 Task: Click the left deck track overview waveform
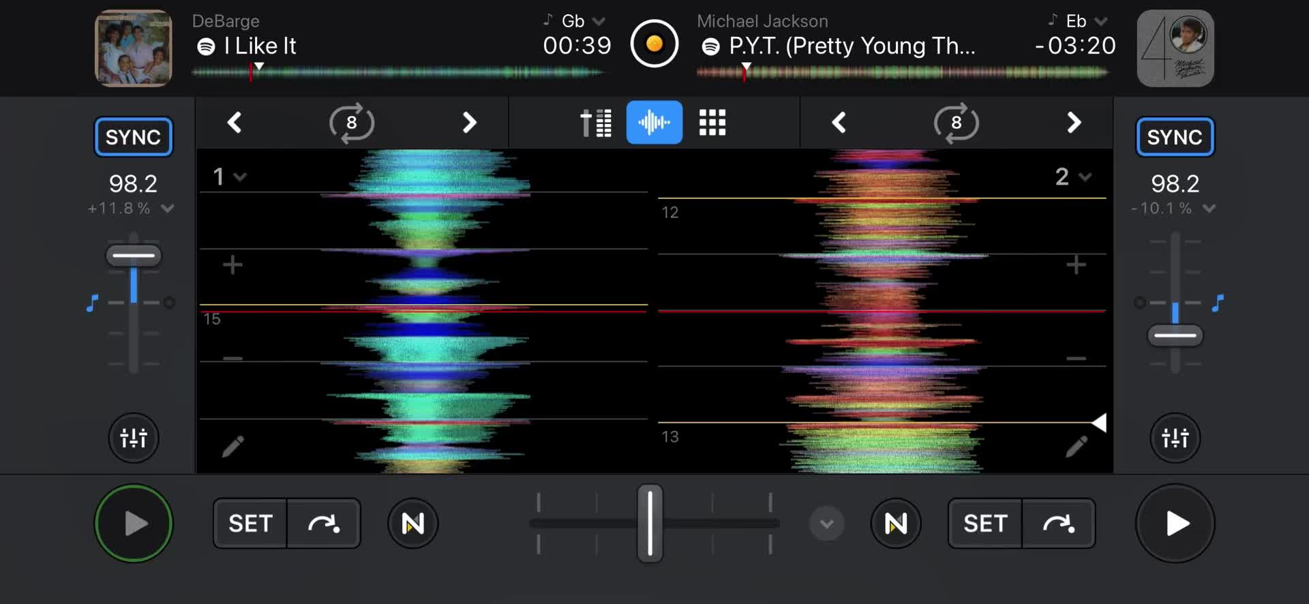click(397, 72)
